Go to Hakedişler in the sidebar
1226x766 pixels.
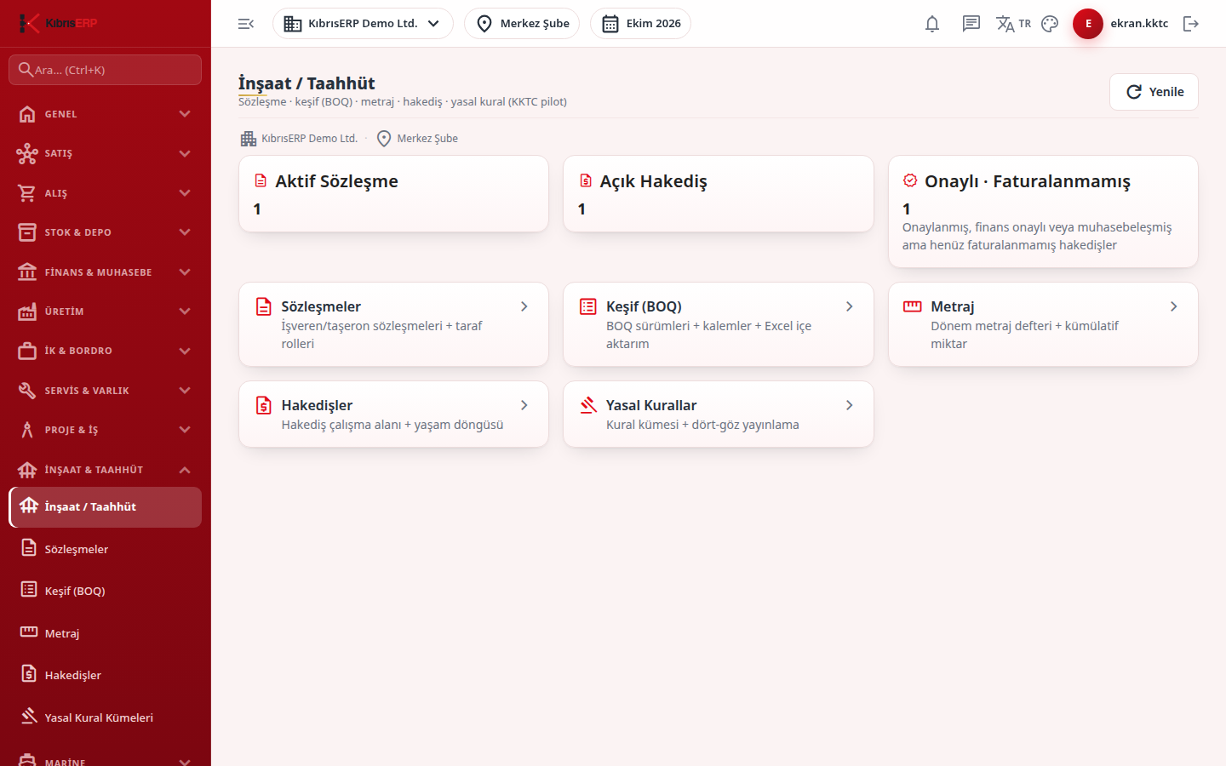(x=106, y=675)
